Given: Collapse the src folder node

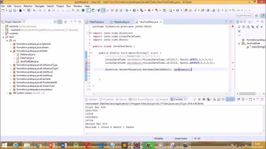Looking at the screenshot, I should [7, 41].
